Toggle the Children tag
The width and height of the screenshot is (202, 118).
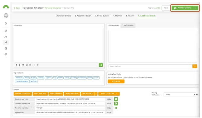[x=49, y=78]
